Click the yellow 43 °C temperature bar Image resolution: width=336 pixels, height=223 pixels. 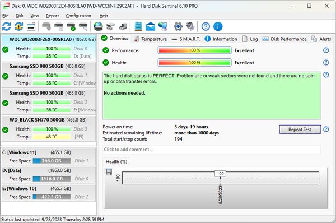click(52, 137)
